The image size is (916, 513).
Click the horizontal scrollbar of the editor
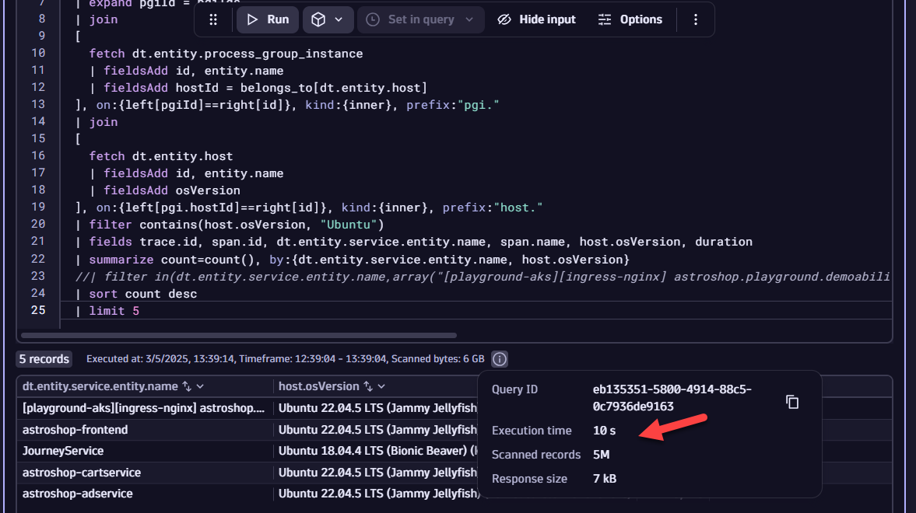click(239, 336)
